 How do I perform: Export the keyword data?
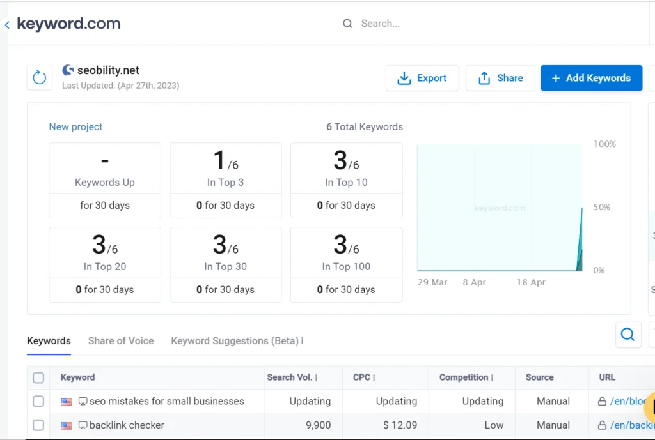click(422, 78)
